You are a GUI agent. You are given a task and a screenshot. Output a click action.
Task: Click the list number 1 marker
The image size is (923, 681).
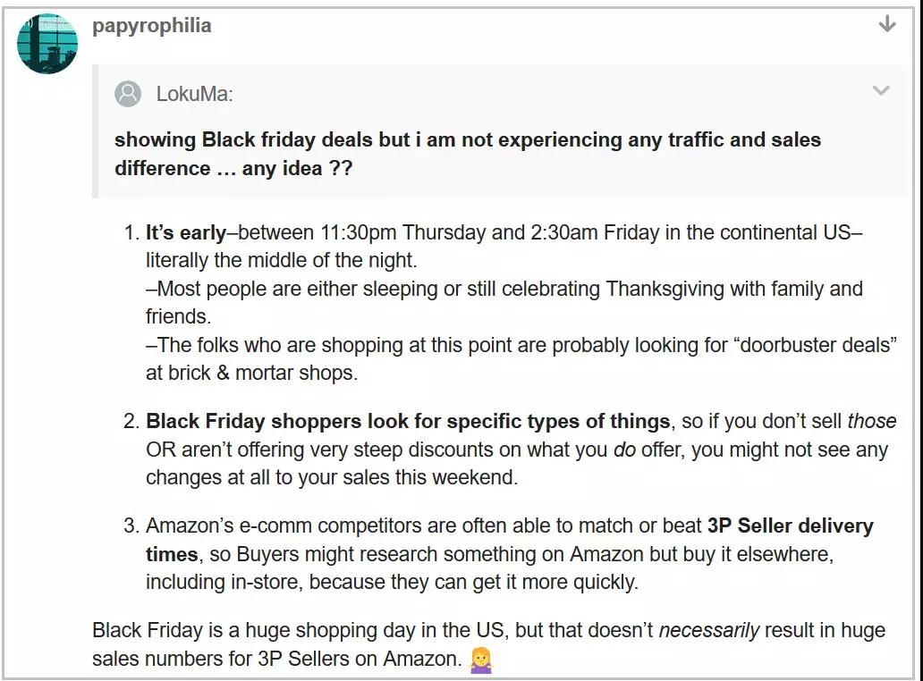[131, 233]
